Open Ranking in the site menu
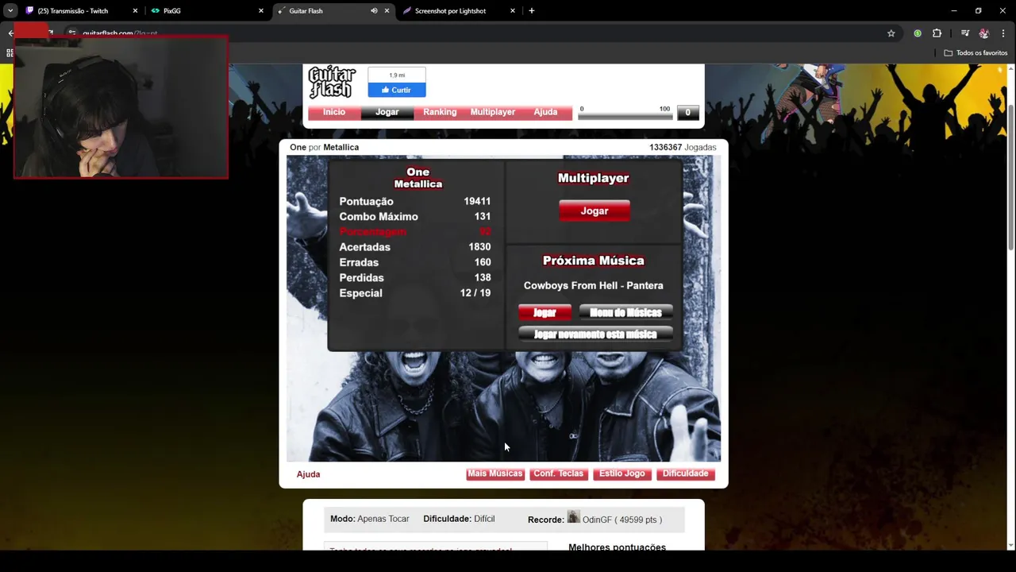The image size is (1016, 572). point(440,112)
